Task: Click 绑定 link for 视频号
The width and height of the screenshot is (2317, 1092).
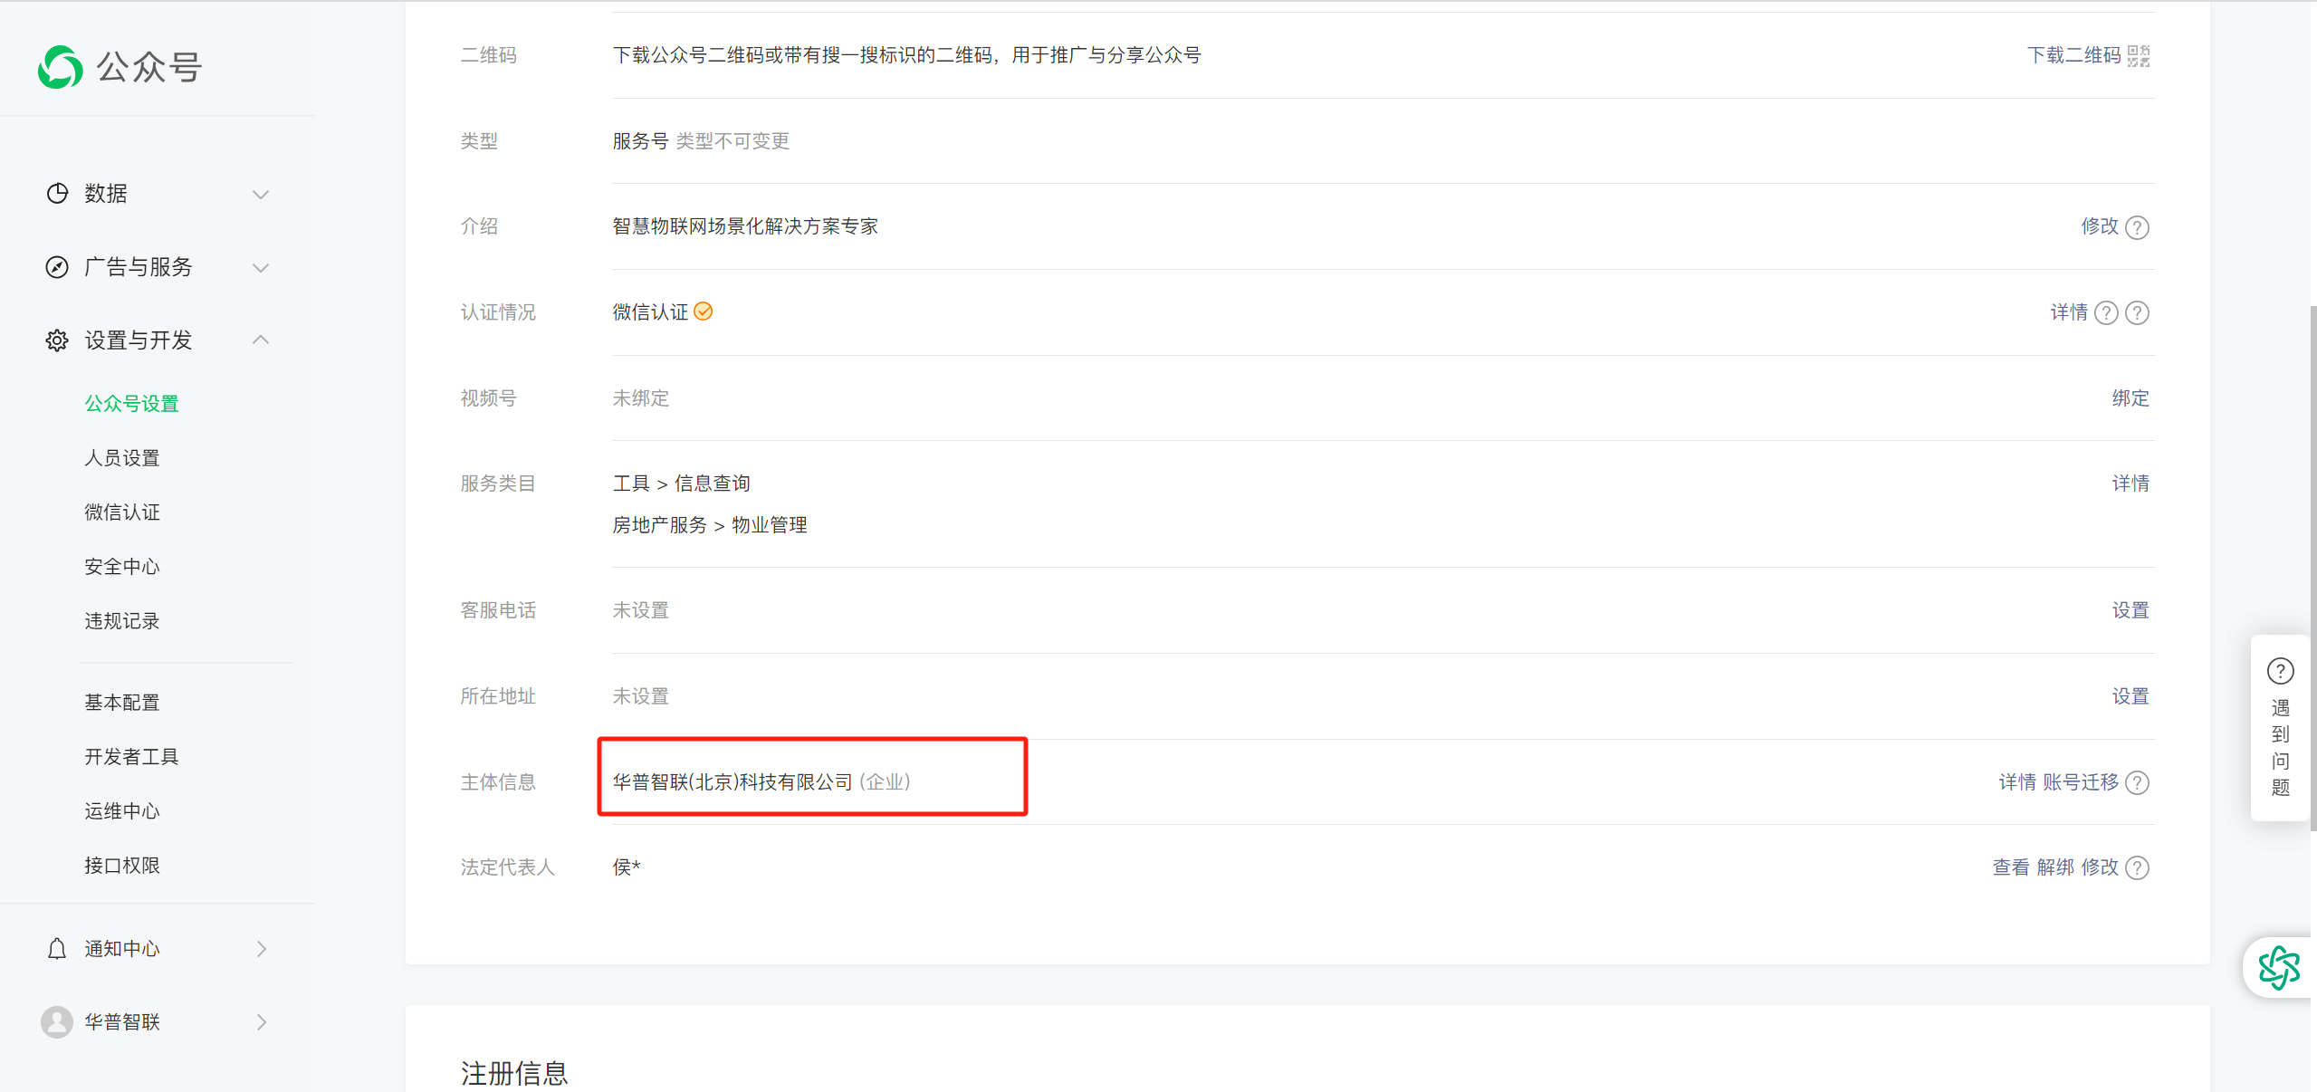Action: tap(2130, 398)
